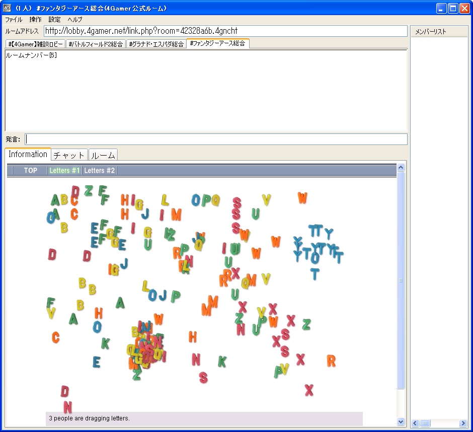Open the ファイル menu

point(14,20)
